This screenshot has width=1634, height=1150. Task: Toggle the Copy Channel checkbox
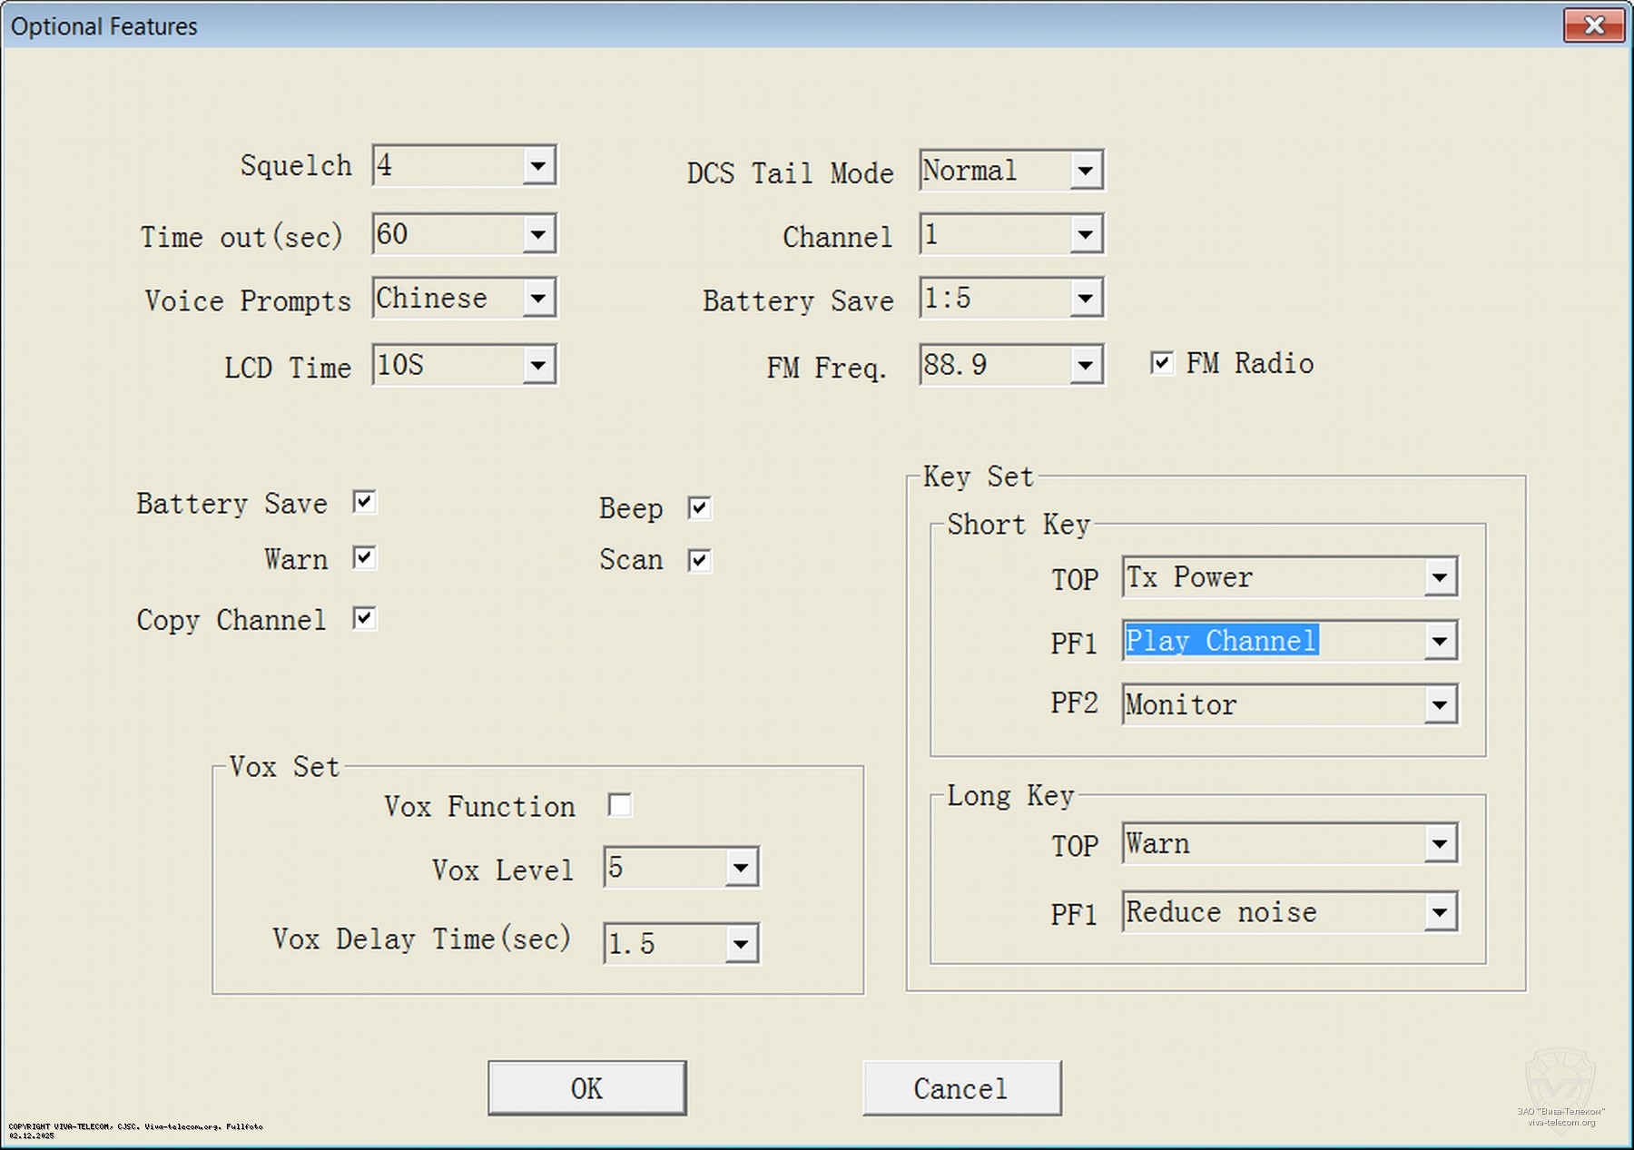click(x=364, y=619)
